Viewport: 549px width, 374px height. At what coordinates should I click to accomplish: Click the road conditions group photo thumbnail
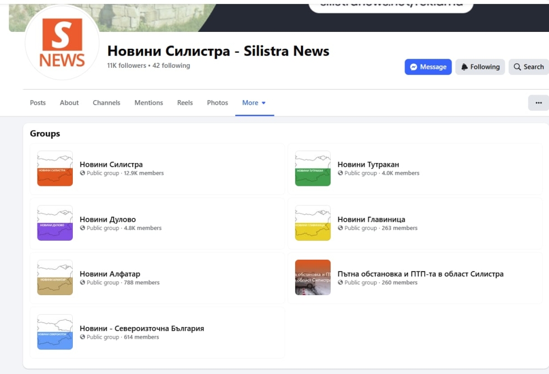point(313,278)
